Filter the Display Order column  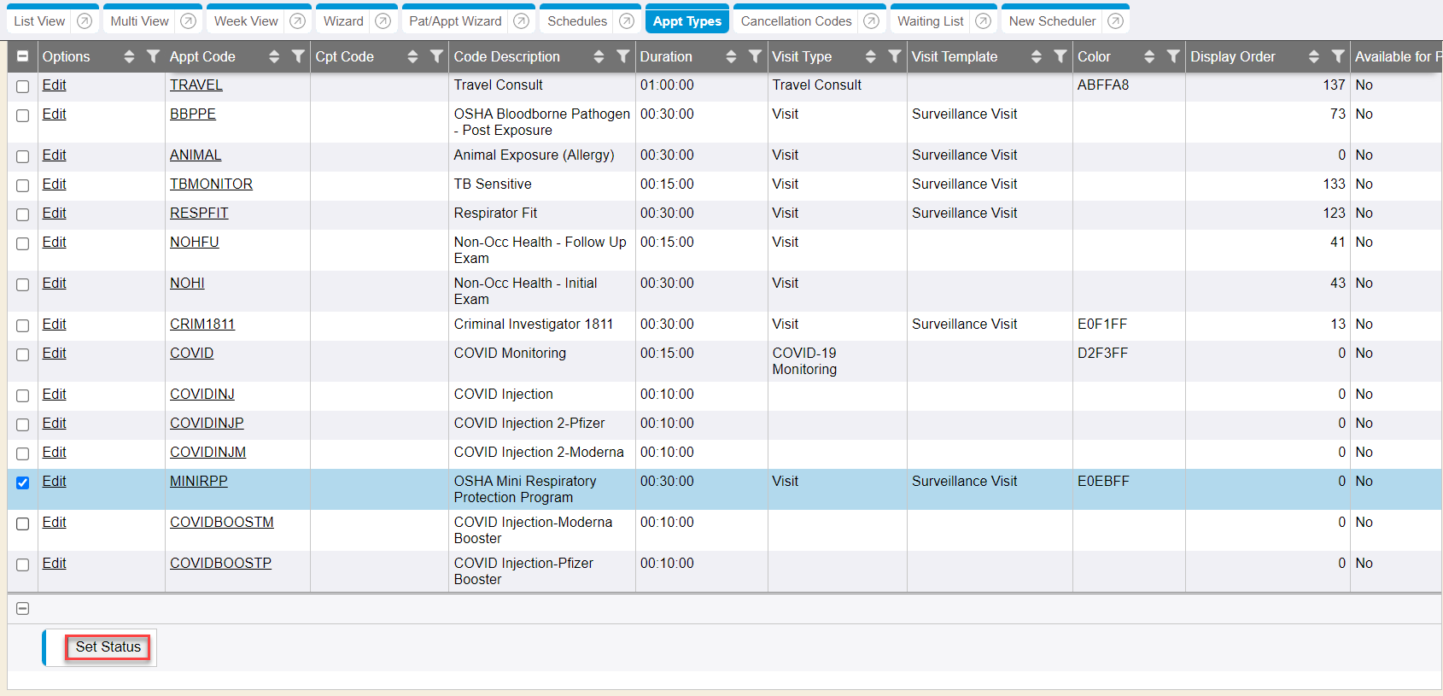click(x=1338, y=56)
